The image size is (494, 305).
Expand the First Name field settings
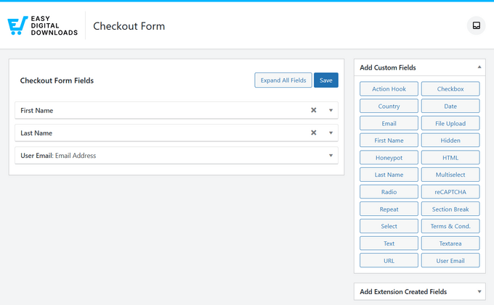point(331,110)
